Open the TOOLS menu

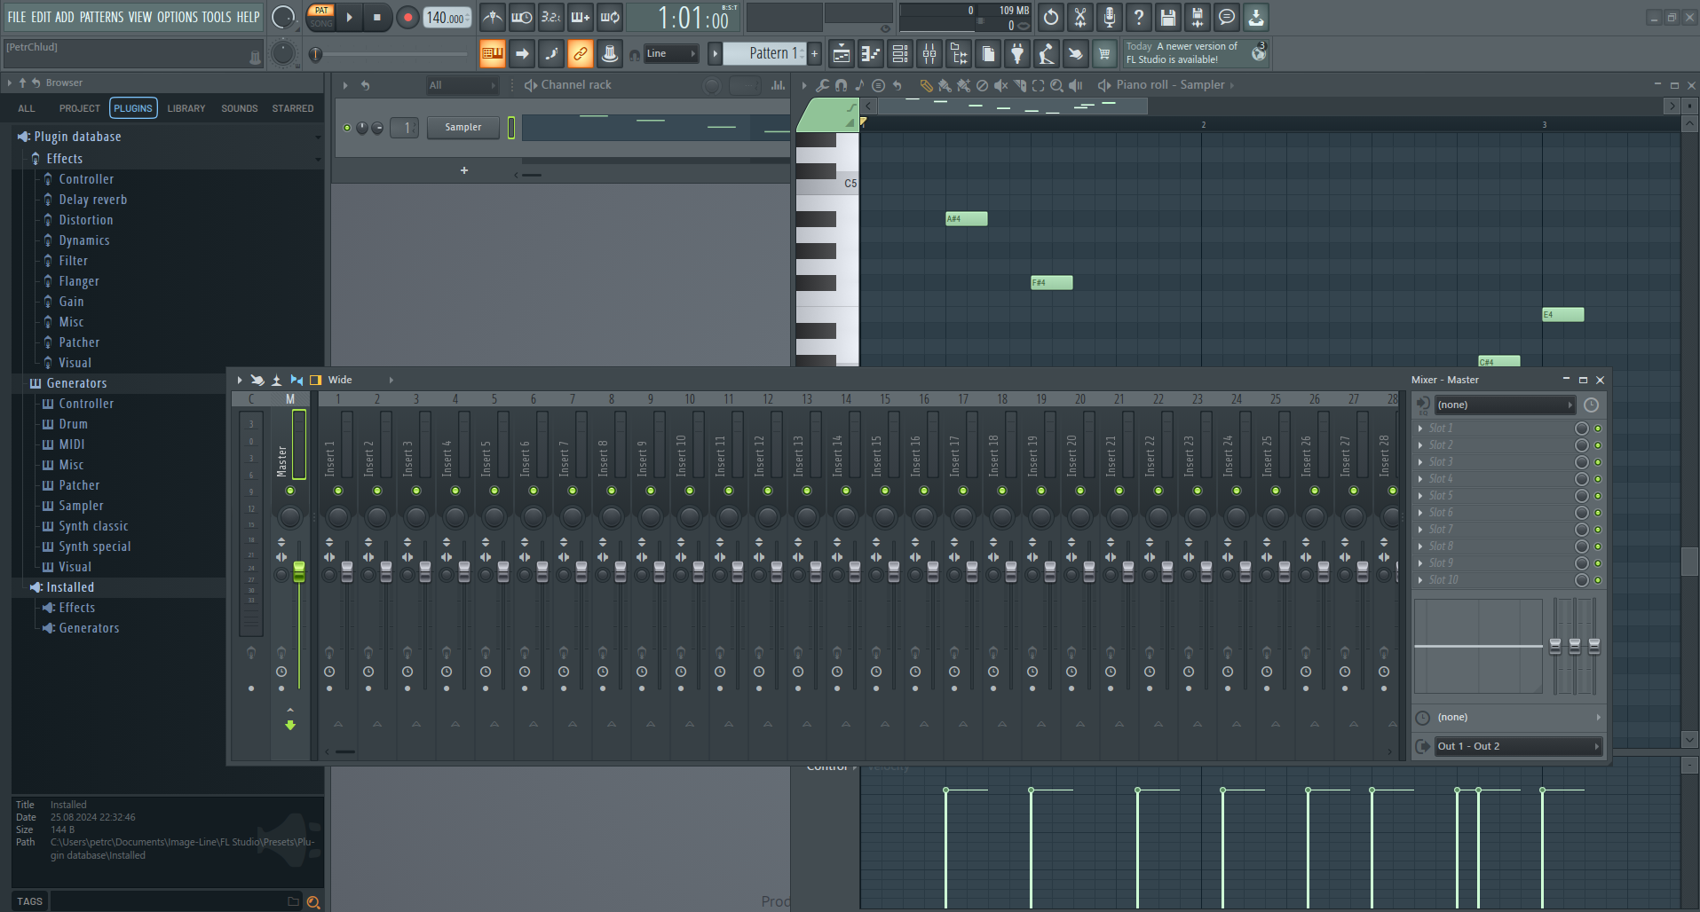pos(217,17)
